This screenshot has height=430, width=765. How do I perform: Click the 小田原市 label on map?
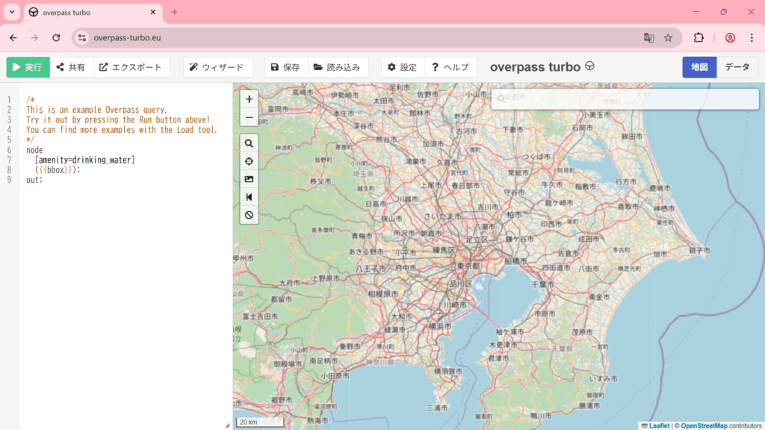click(335, 376)
